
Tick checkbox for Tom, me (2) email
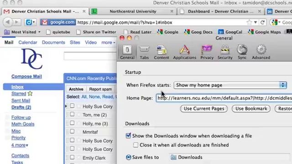[x=72, y=114]
